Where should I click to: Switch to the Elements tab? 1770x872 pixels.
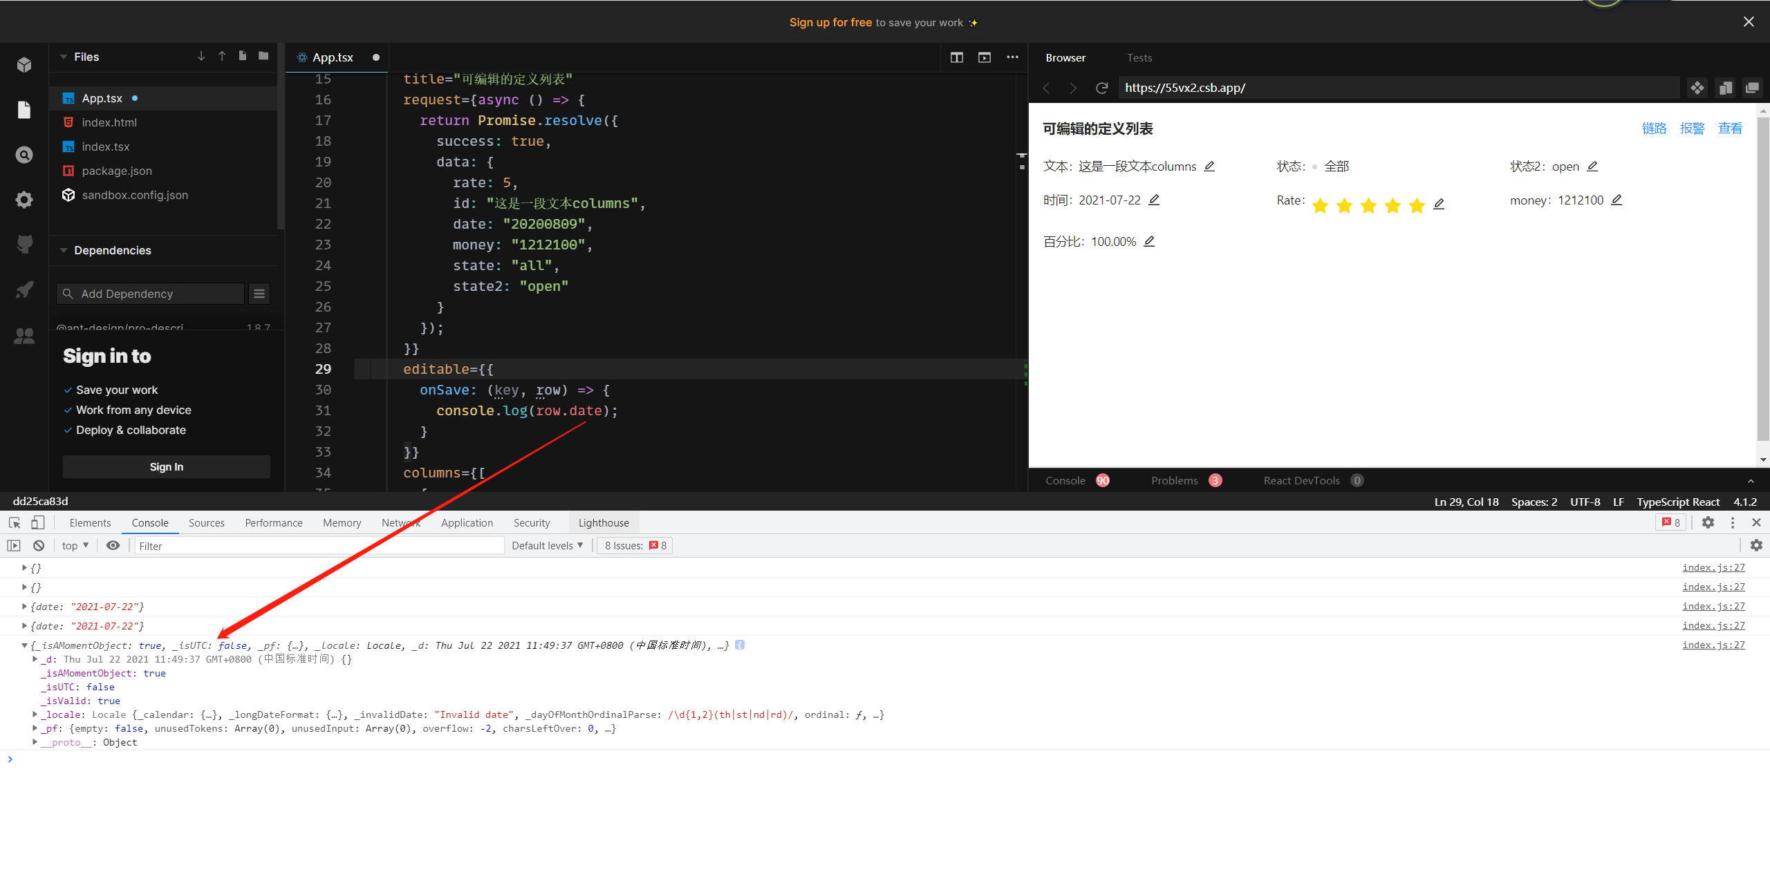tap(90, 522)
